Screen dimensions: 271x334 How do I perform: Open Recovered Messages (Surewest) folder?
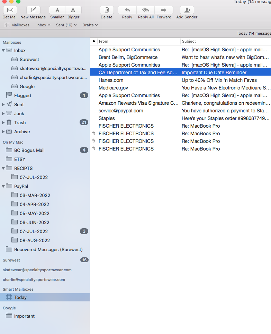[45, 249]
